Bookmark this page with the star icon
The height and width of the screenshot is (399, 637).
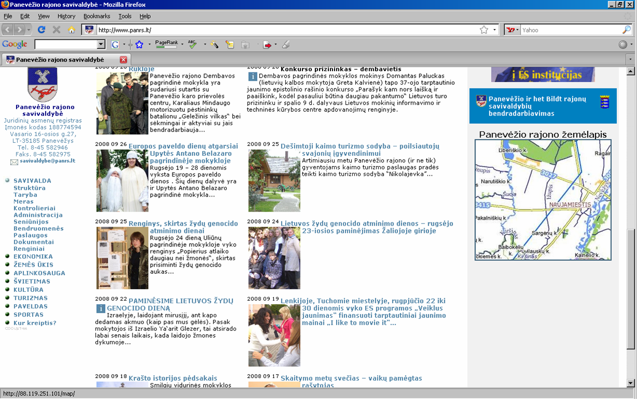pos(484,30)
